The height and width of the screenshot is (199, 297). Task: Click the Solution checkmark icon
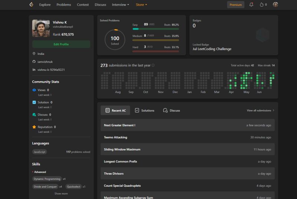pos(34,102)
